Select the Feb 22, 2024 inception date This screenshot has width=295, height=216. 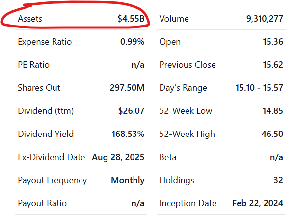pyautogui.click(x=258, y=203)
